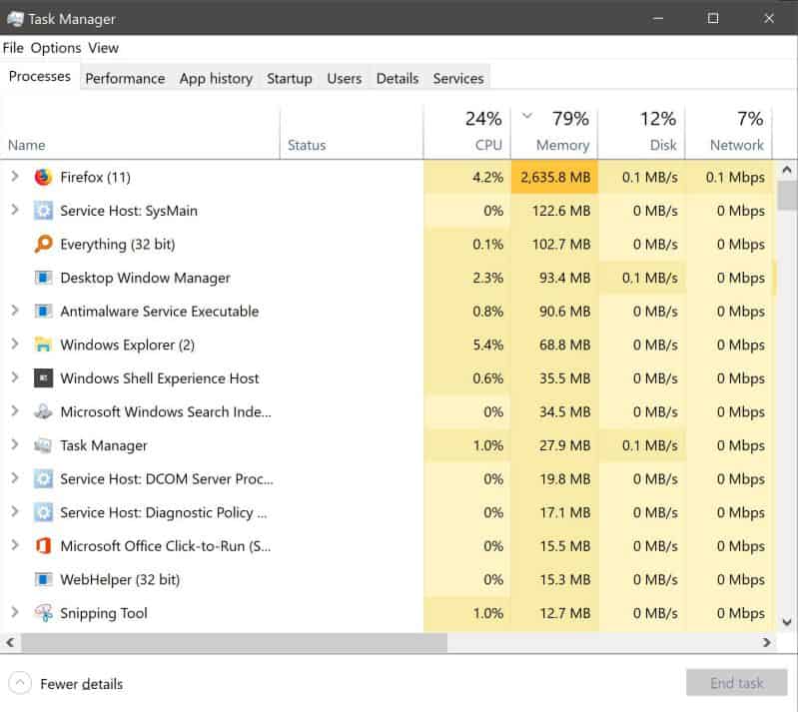Click the Snipping Tool scissors icon

point(43,613)
